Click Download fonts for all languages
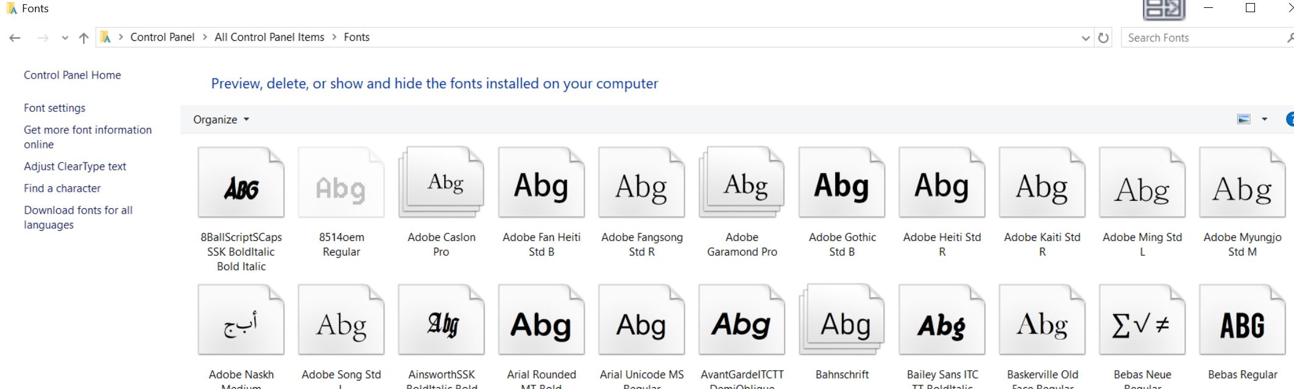 (78, 217)
